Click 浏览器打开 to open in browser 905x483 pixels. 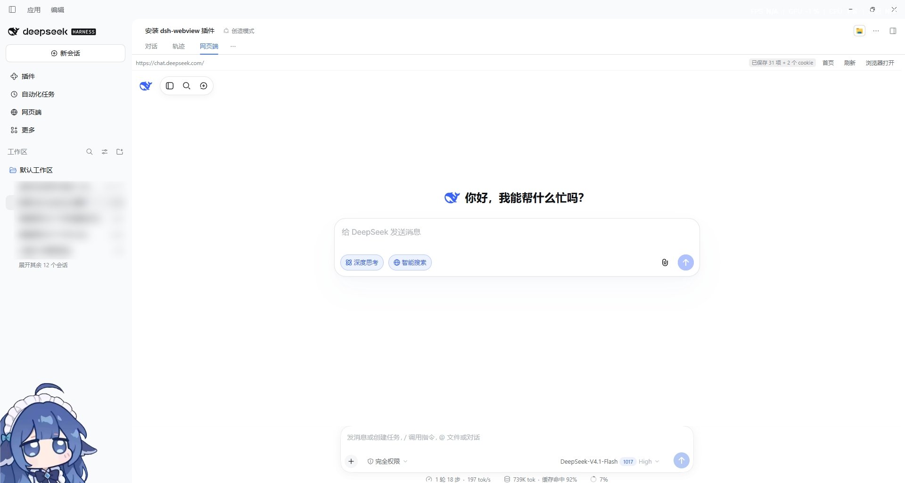tap(880, 63)
